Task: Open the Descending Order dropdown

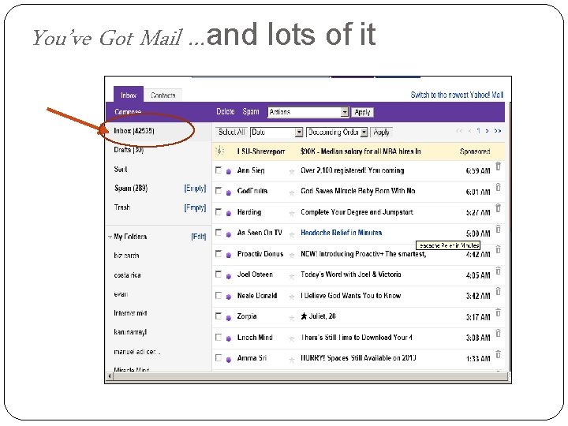Action: [x=337, y=133]
